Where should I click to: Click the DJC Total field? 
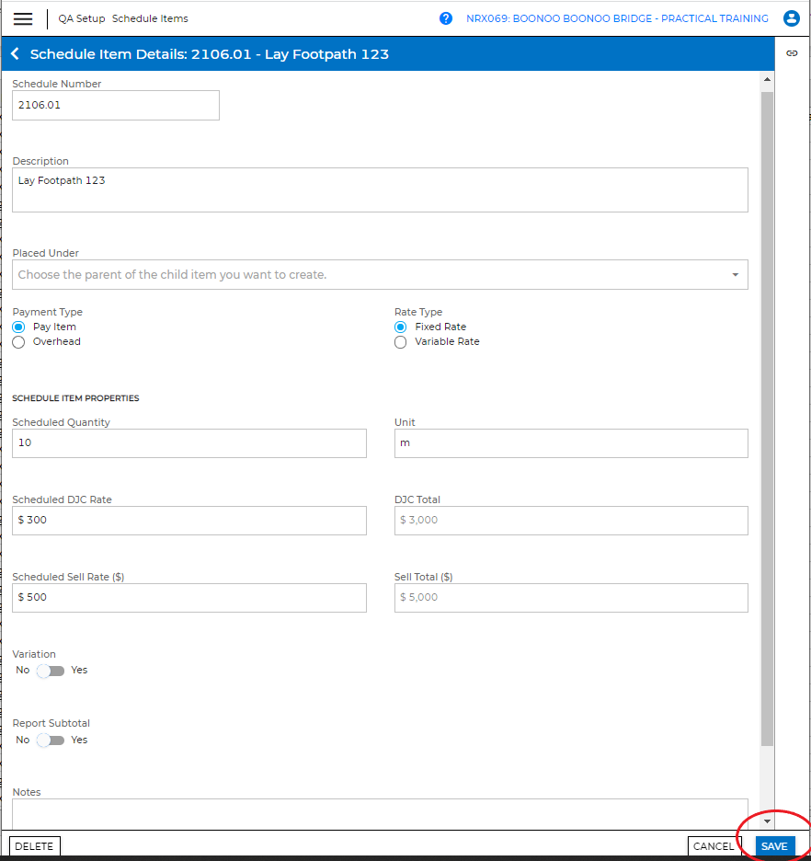pos(571,521)
